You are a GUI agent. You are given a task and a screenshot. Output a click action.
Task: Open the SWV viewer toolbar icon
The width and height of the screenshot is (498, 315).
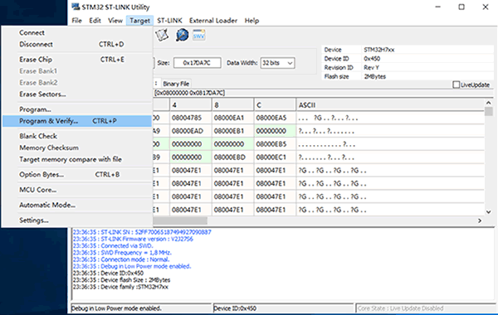click(199, 35)
